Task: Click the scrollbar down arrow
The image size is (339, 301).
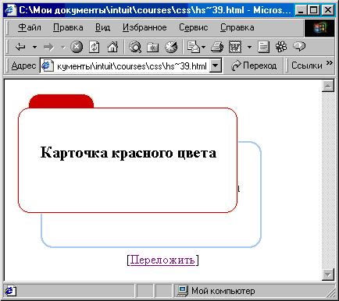Action: (x=328, y=274)
